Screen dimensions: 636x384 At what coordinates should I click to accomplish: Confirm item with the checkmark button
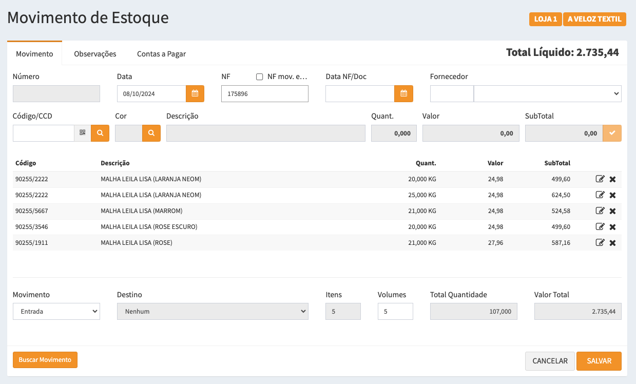tap(612, 133)
